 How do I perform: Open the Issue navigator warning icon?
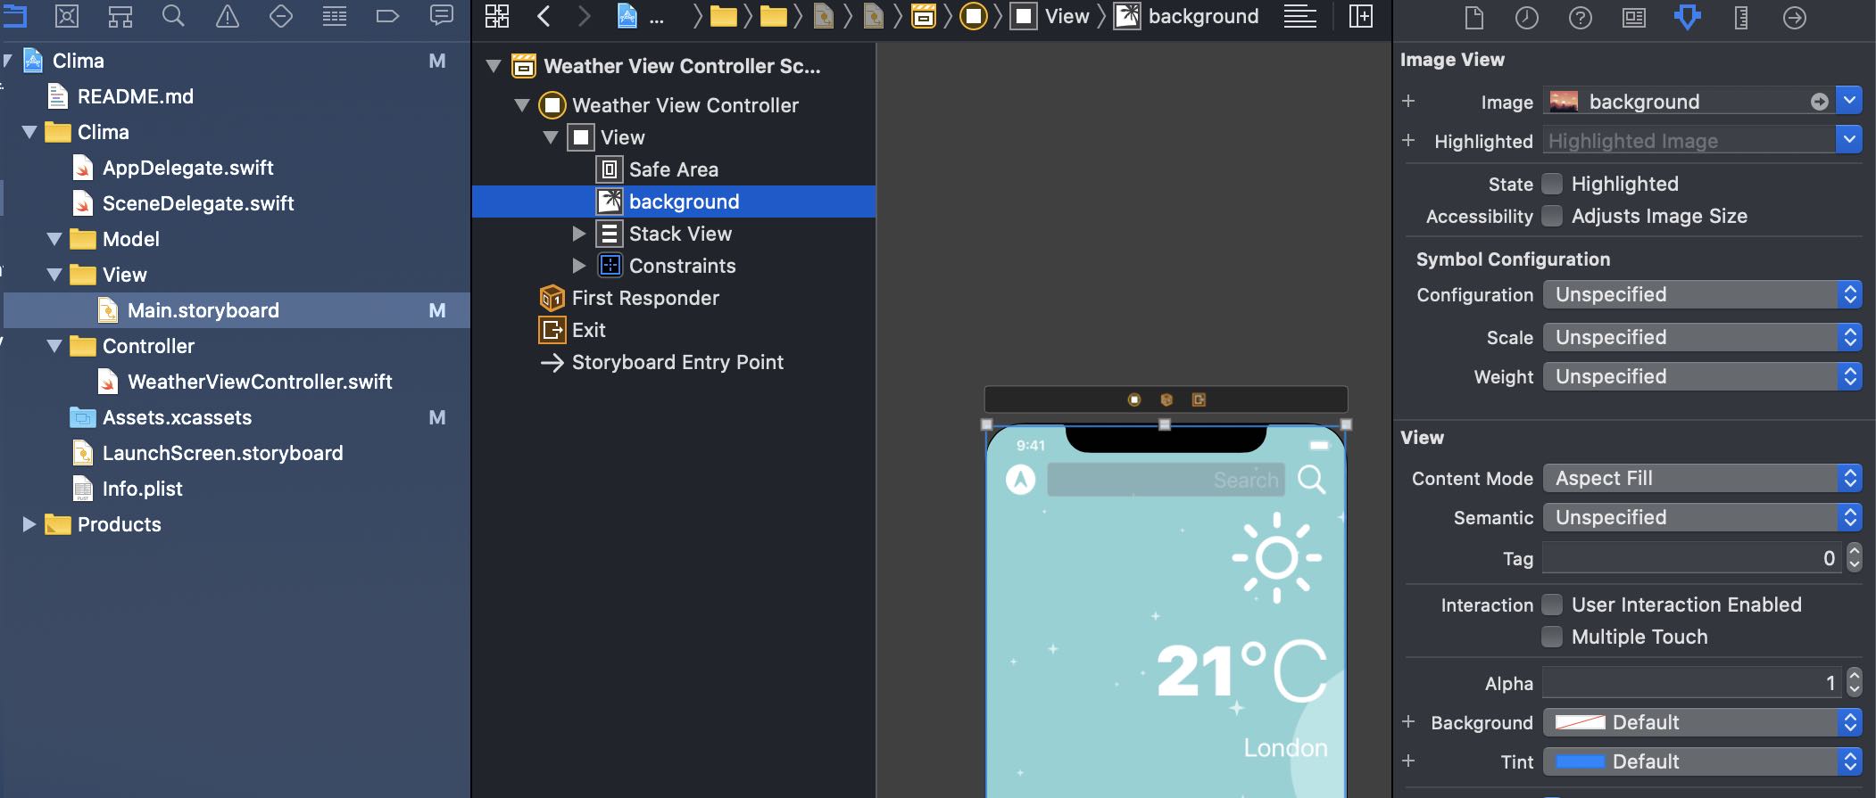coord(228,16)
